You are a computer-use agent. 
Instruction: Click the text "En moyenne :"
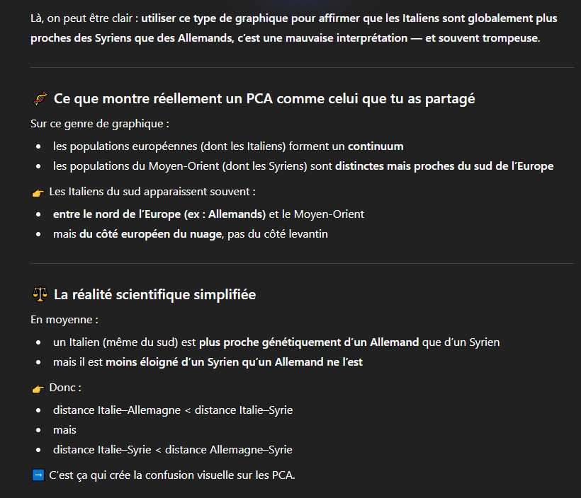pyautogui.click(x=64, y=320)
